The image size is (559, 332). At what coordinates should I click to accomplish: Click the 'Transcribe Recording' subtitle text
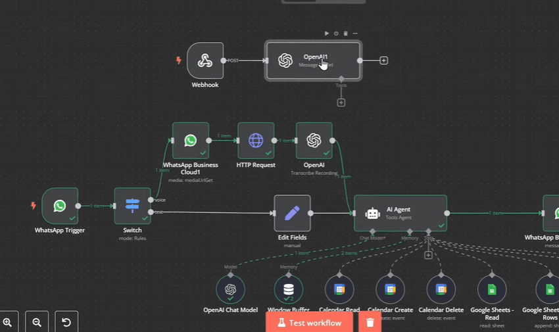314,173
